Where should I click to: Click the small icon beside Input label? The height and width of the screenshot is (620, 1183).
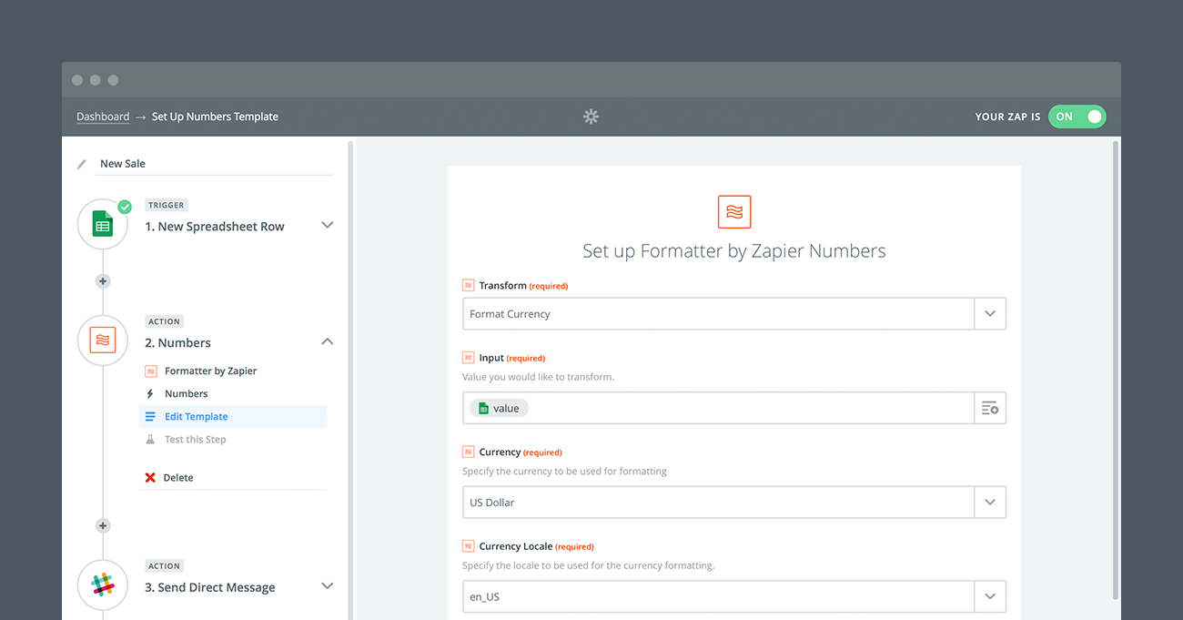tap(468, 358)
